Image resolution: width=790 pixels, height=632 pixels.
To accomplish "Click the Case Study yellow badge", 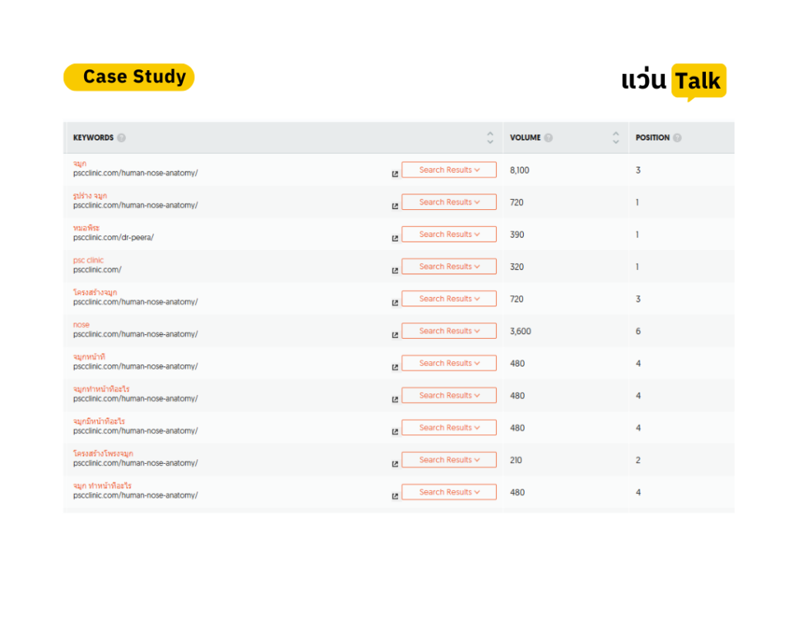I will pyautogui.click(x=129, y=77).
